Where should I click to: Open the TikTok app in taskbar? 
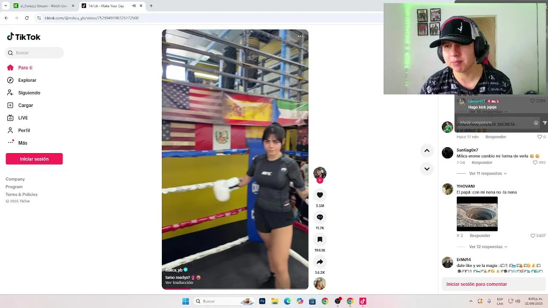(363, 301)
